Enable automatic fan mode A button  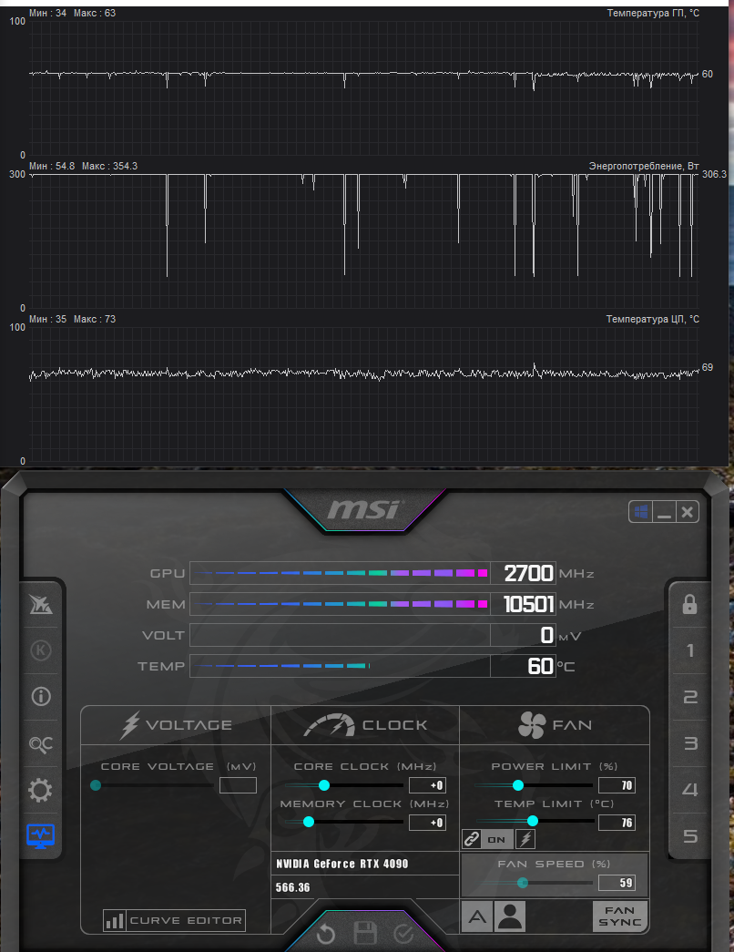pos(476,916)
